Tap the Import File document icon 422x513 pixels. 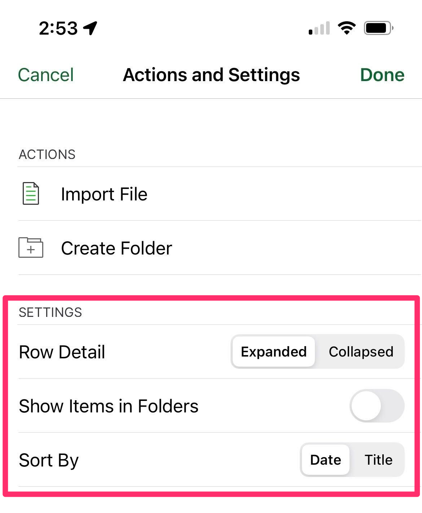(x=31, y=194)
